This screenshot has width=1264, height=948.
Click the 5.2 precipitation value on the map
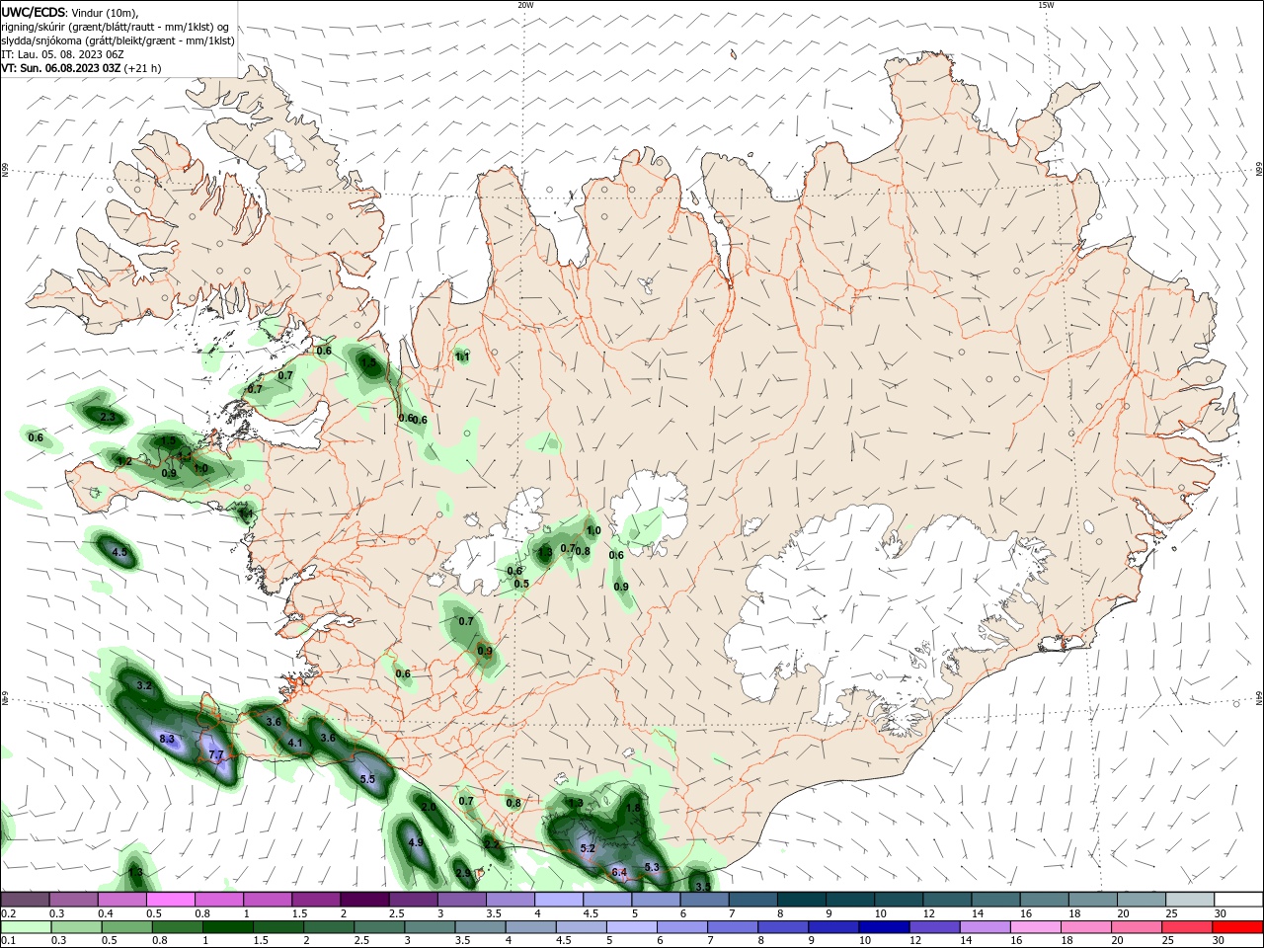click(588, 848)
